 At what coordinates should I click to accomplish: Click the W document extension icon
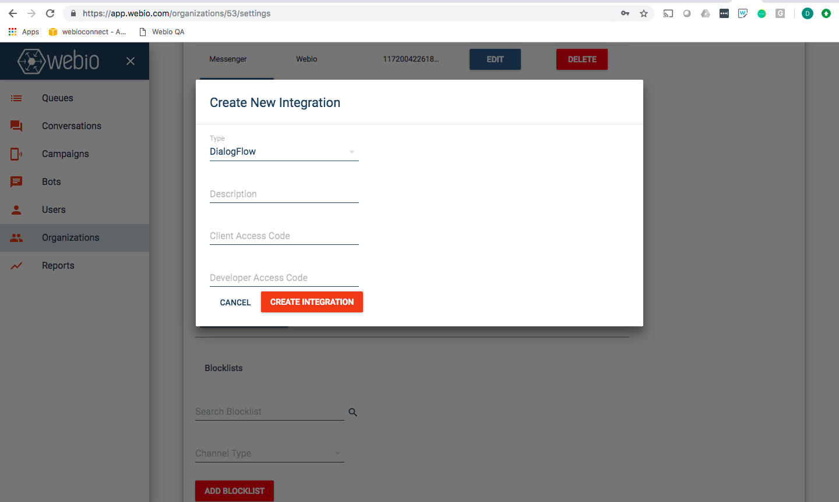coord(743,13)
